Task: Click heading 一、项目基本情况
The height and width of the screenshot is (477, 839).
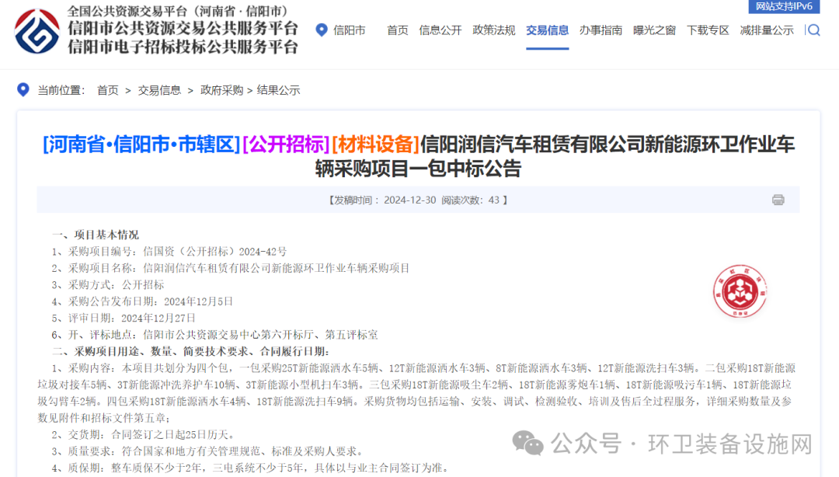Action: pyautogui.click(x=96, y=235)
